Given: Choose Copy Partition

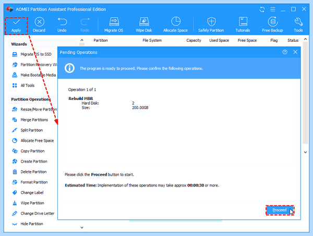Looking at the screenshot, I should pos(28,151).
